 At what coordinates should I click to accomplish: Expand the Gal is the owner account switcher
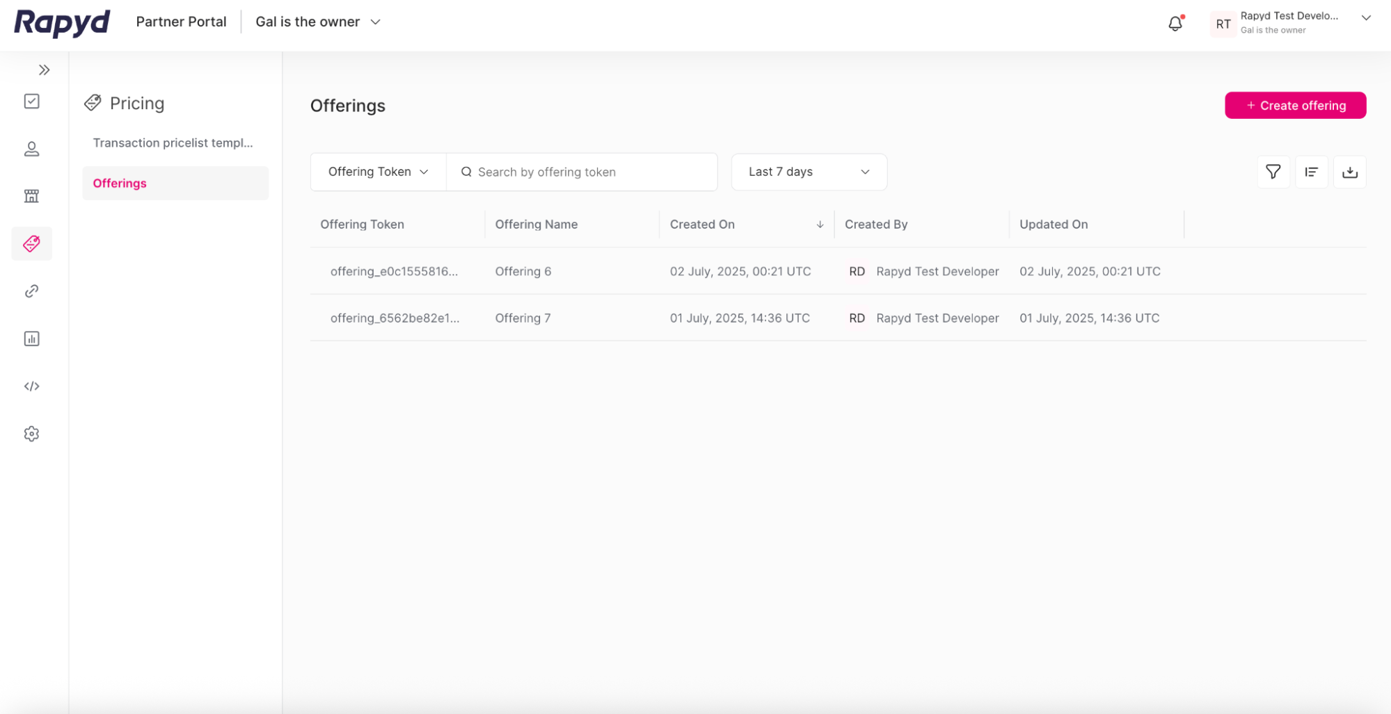(x=317, y=22)
